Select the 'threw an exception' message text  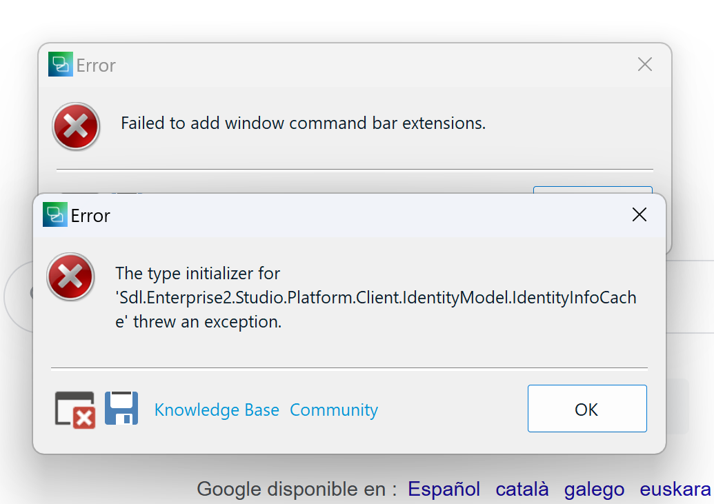[207, 321]
